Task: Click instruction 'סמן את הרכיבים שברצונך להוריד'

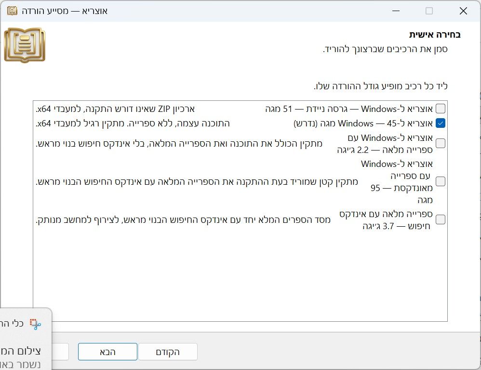Action: point(385,49)
